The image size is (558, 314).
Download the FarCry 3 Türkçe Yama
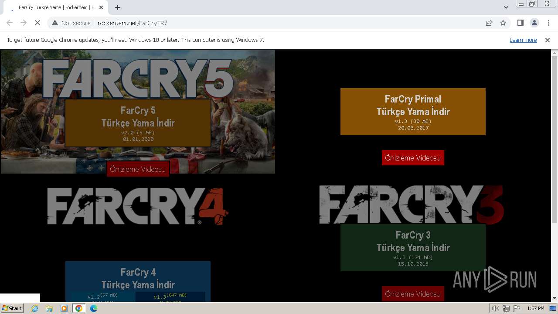[x=413, y=248]
